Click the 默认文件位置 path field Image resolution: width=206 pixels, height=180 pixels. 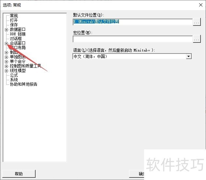(x=133, y=22)
